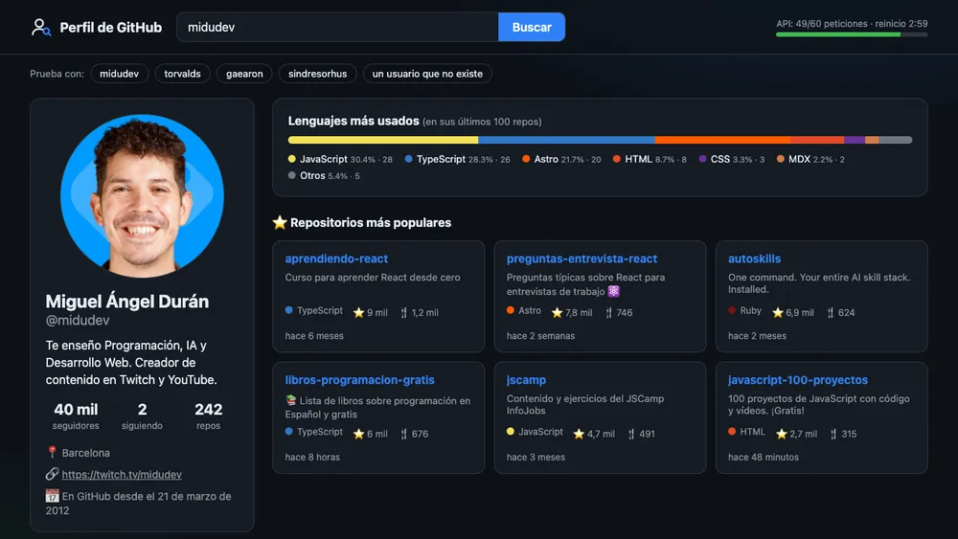The image size is (958, 539).
Task: Click the MDX legend dot
Action: point(781,159)
